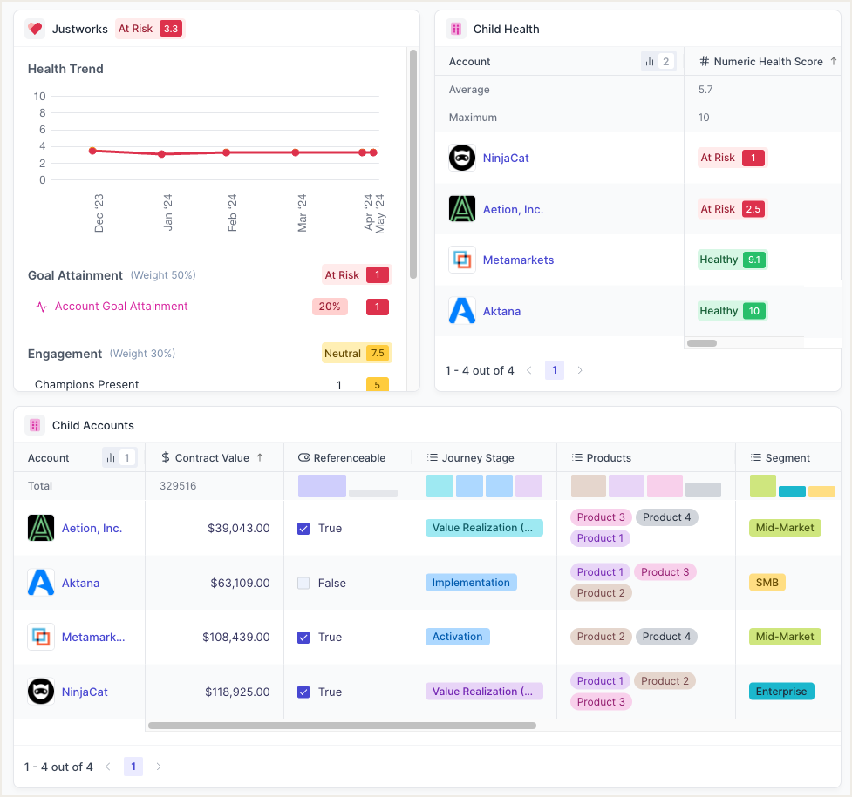Toggle Referenceable checkbox for NinjaCat
The height and width of the screenshot is (797, 852).
[303, 692]
